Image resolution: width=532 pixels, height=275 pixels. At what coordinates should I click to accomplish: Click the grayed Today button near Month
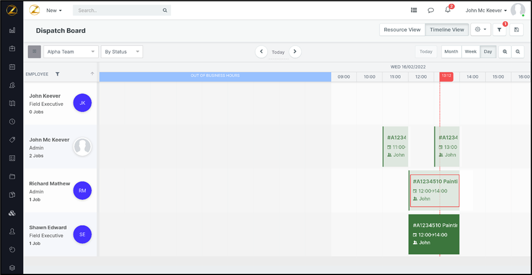pos(426,52)
